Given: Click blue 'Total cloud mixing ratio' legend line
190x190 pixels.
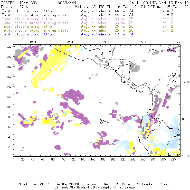Looking at the screenshot, I should [27, 34].
